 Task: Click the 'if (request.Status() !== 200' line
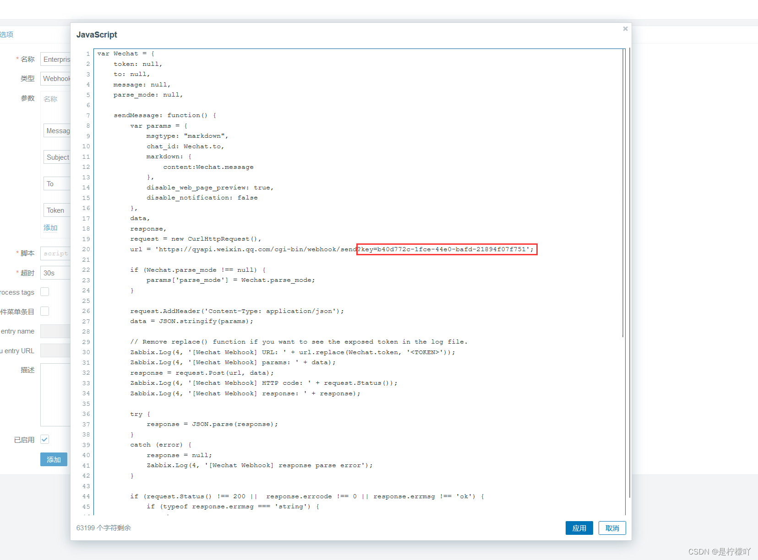(x=307, y=496)
